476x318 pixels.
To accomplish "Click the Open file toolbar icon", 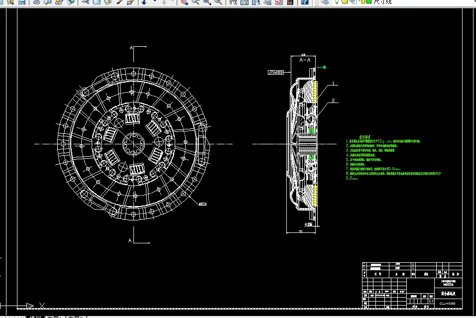I will click(10, 2).
